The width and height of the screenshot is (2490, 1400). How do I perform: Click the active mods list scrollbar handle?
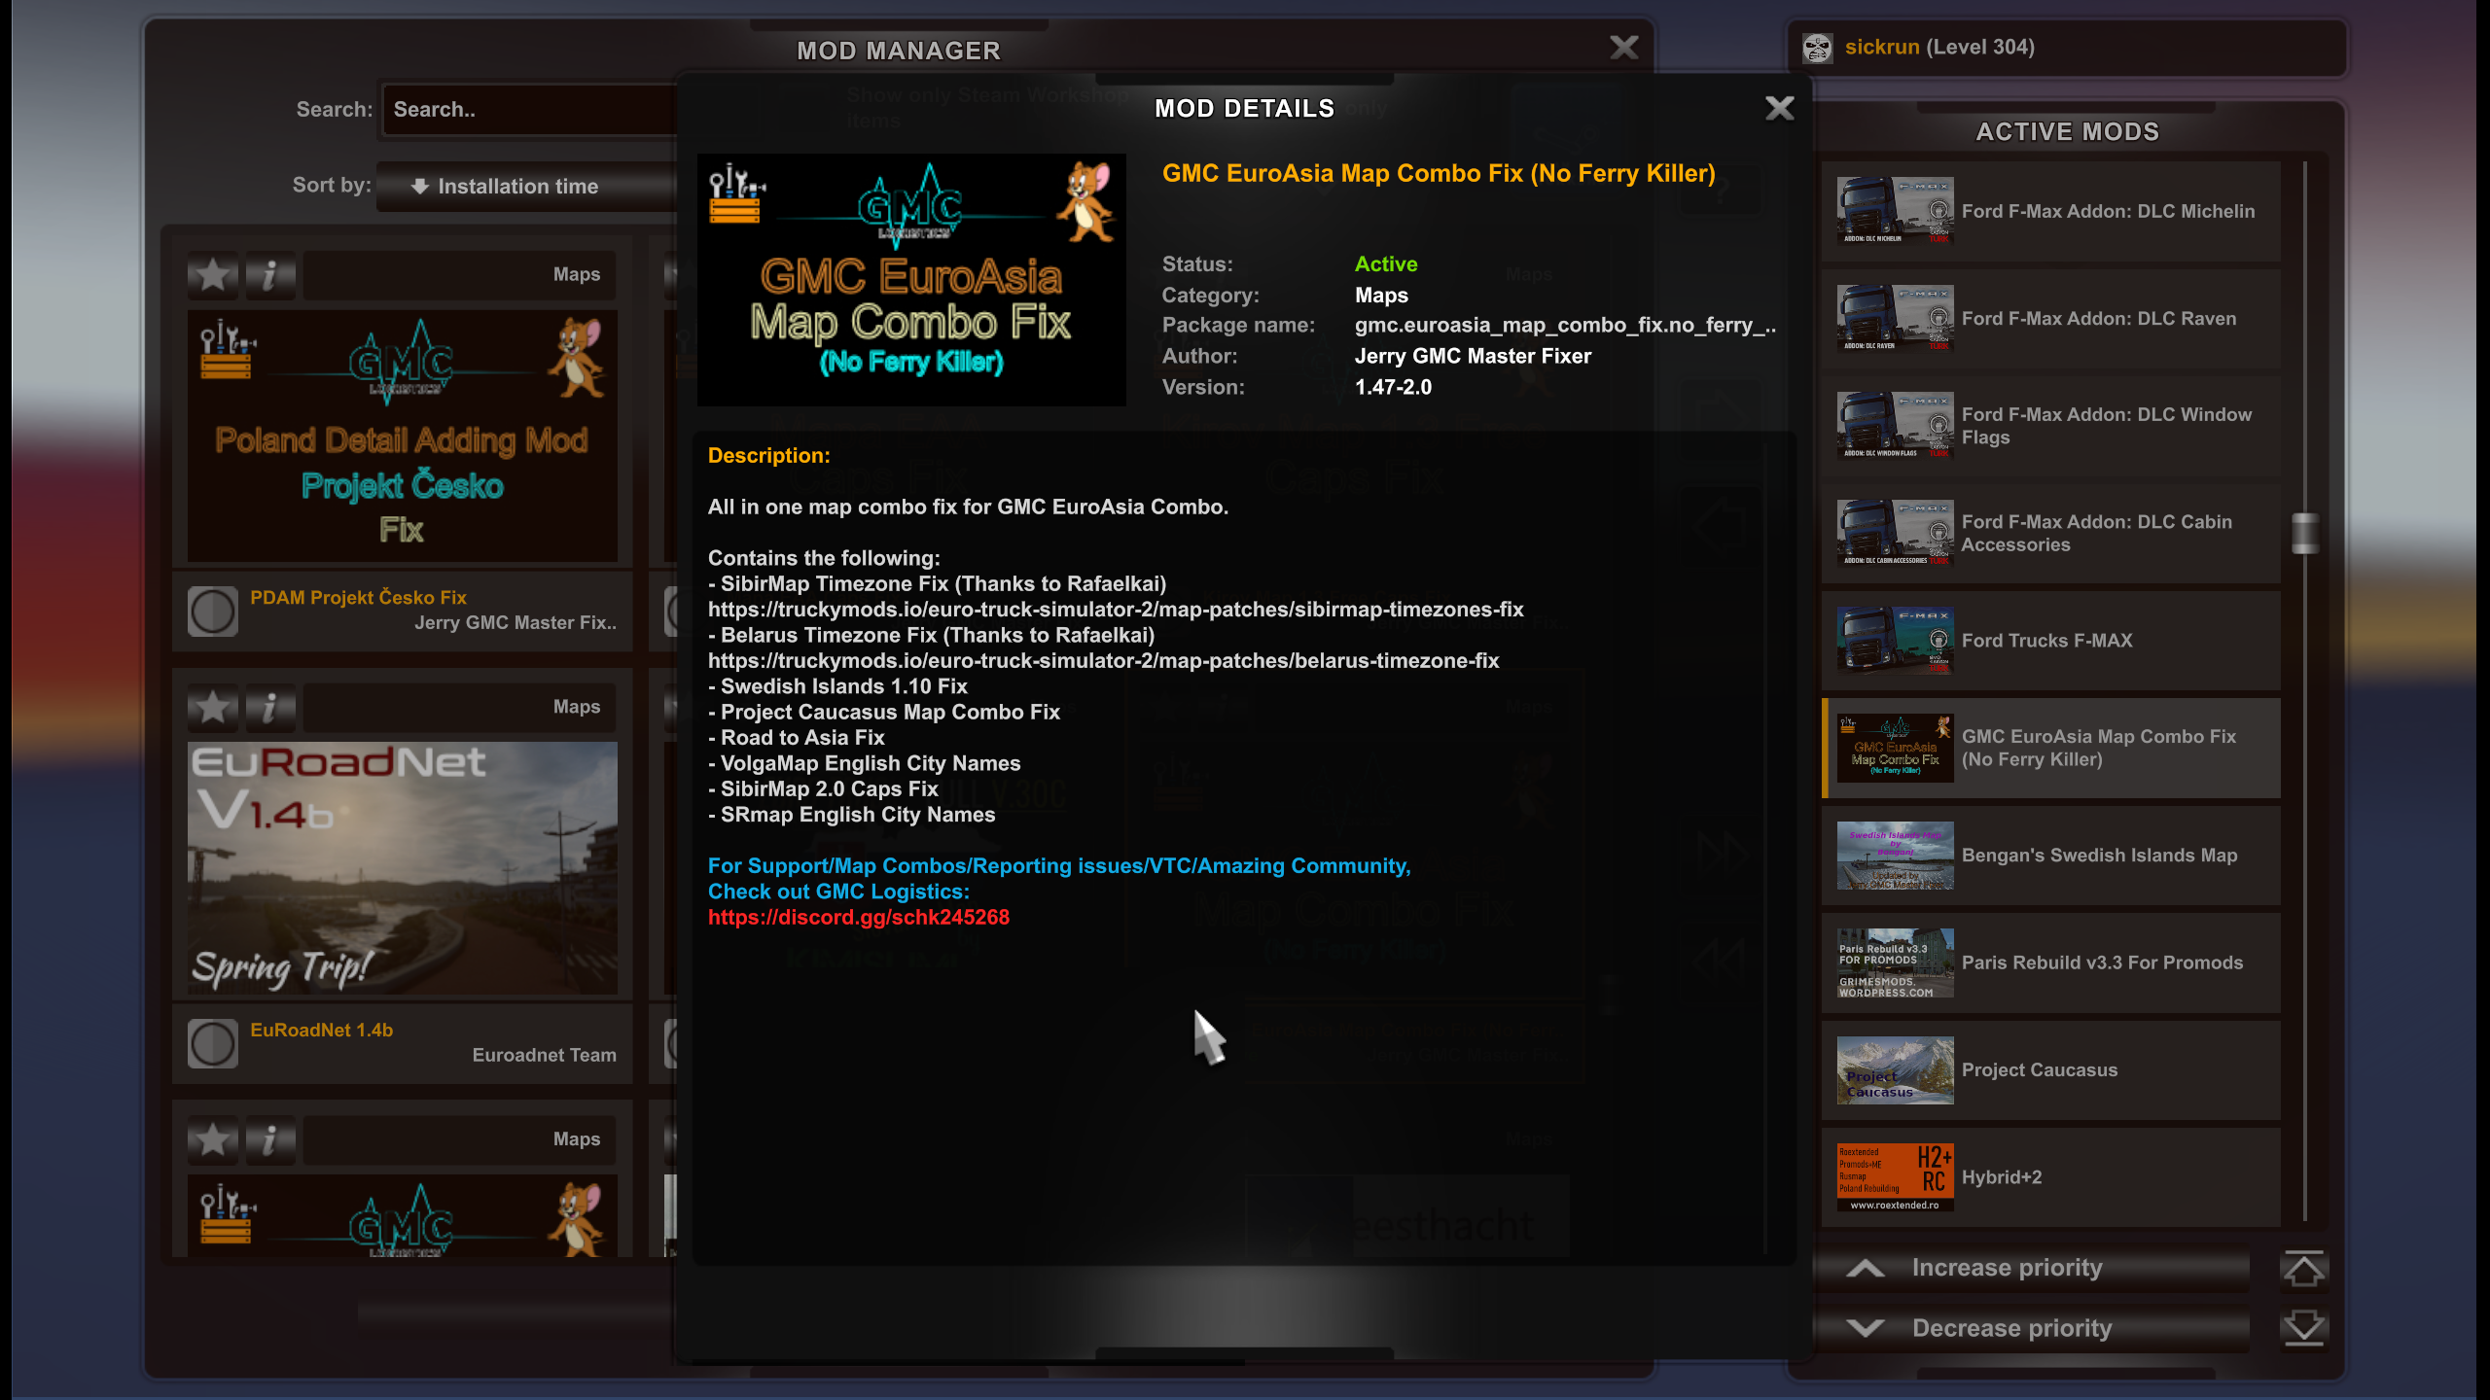tap(2304, 533)
